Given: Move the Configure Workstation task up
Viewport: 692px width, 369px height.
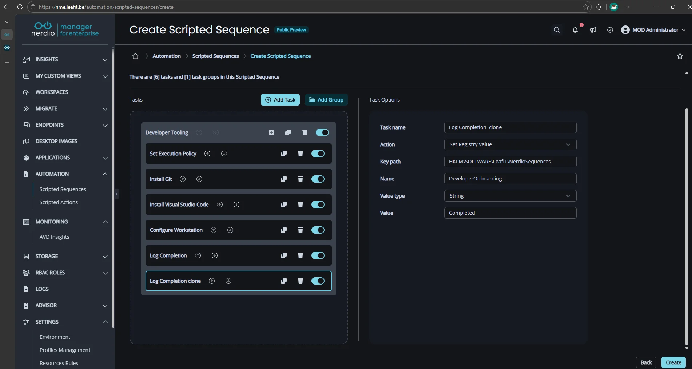Looking at the screenshot, I should click(x=214, y=230).
